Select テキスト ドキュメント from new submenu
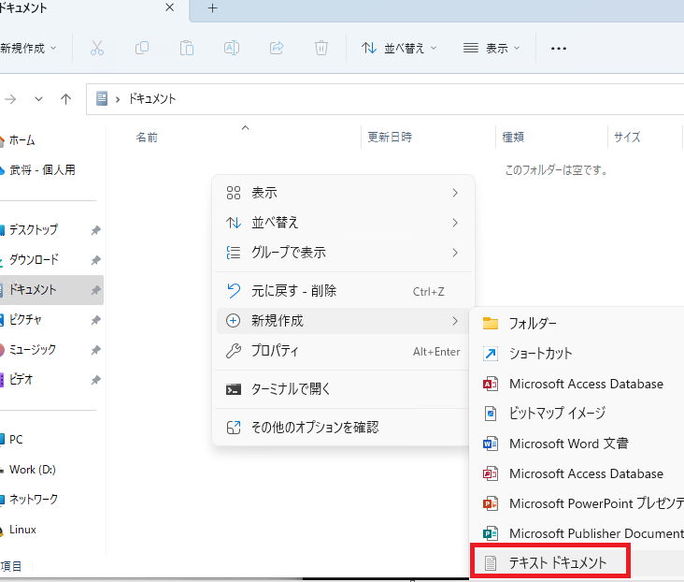The width and height of the screenshot is (684, 582). tap(558, 562)
